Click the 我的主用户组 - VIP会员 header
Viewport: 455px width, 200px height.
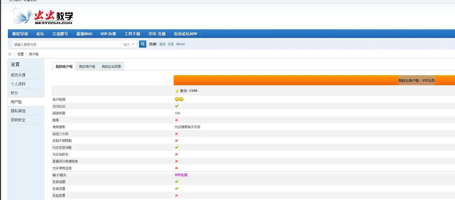coord(416,80)
